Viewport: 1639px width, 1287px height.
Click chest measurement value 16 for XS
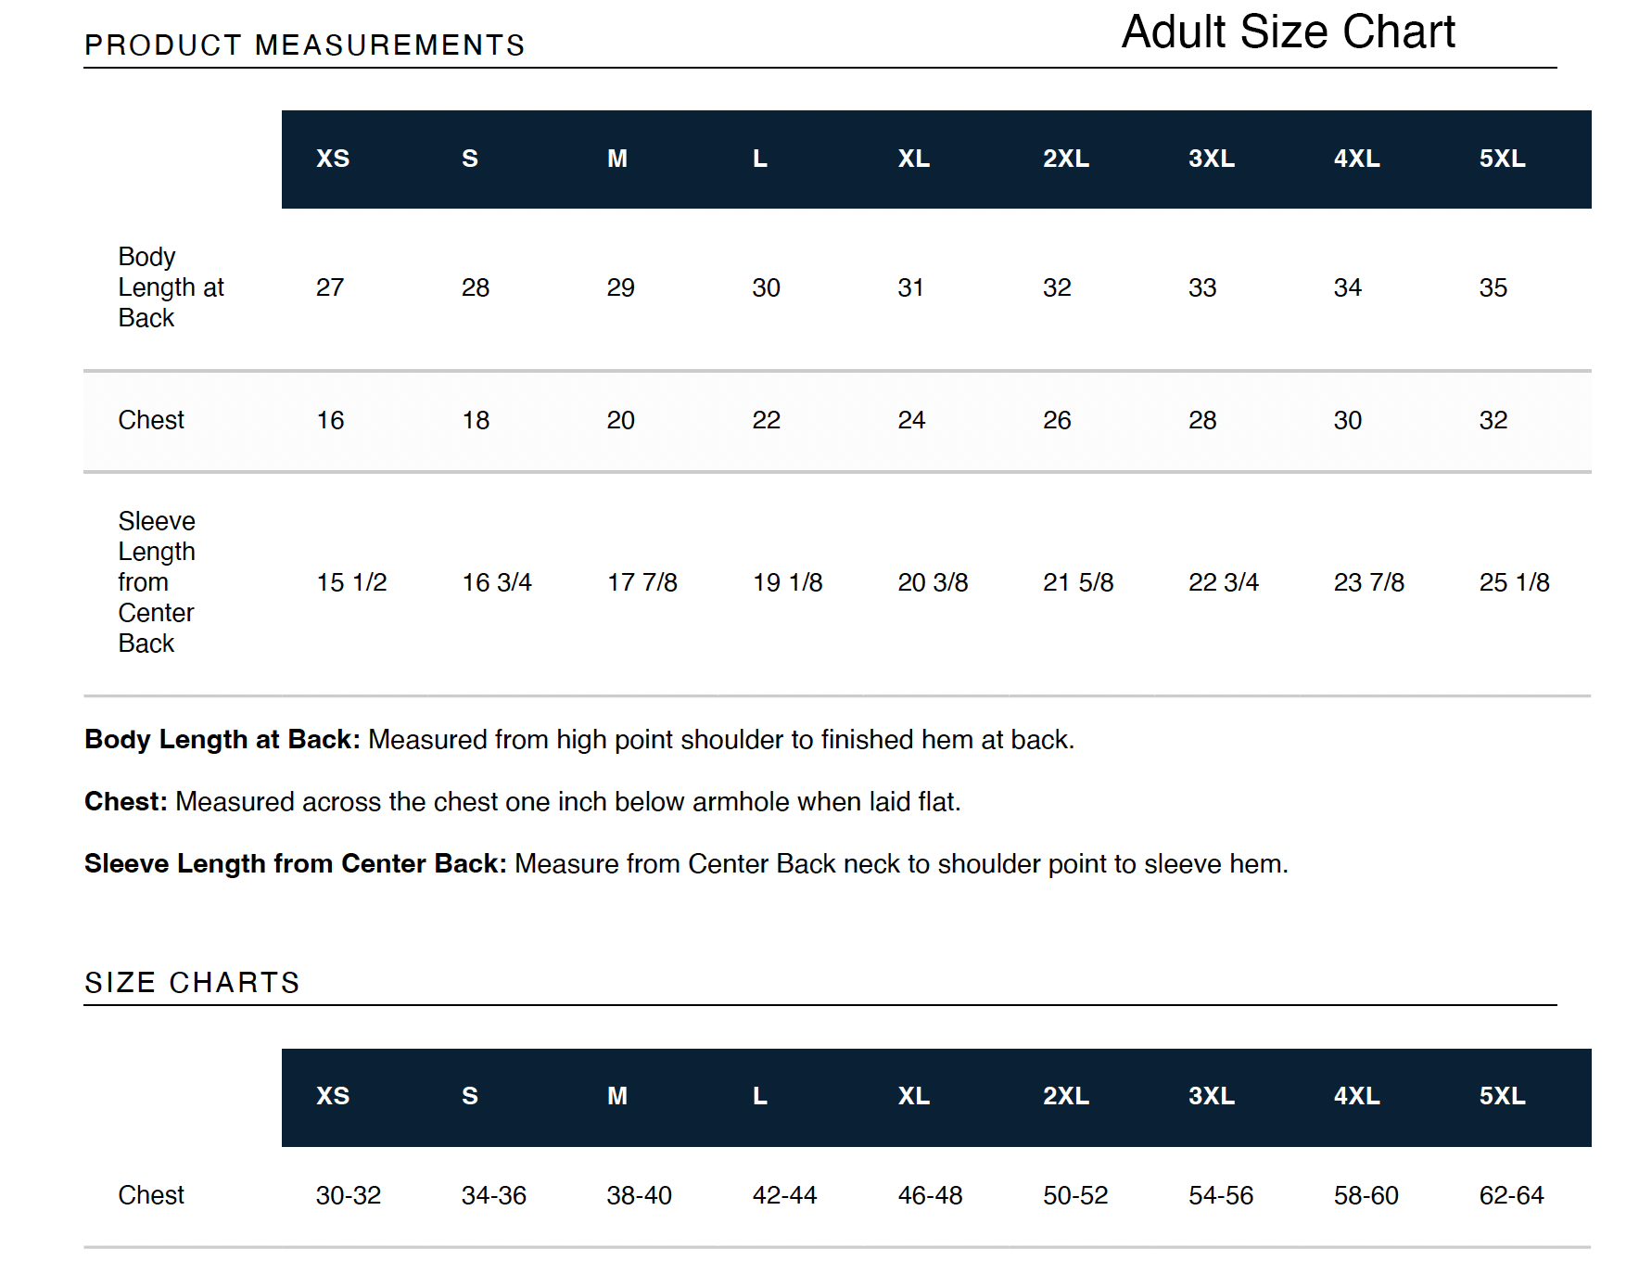[330, 420]
